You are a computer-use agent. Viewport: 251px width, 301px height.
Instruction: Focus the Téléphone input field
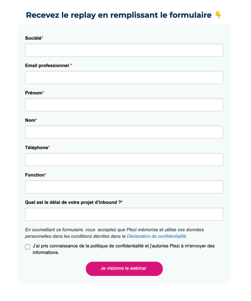124,159
